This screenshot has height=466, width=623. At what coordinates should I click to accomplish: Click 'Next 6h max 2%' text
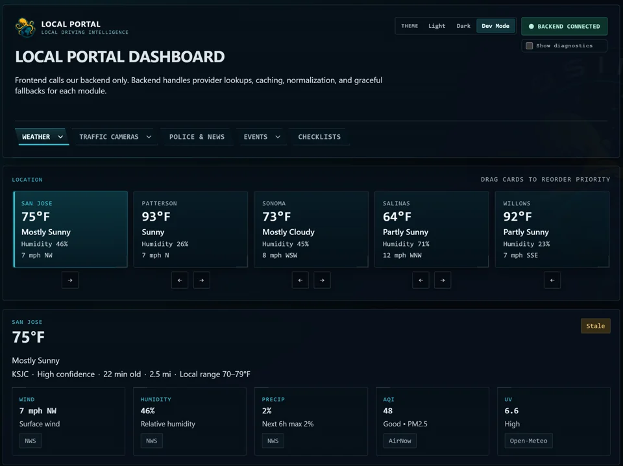[287, 424]
